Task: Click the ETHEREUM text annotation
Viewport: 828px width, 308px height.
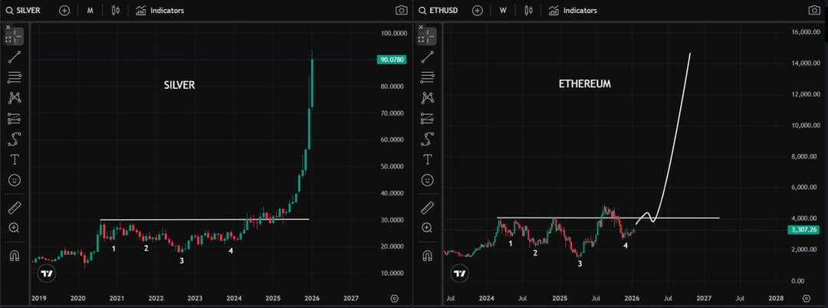Action: click(584, 84)
